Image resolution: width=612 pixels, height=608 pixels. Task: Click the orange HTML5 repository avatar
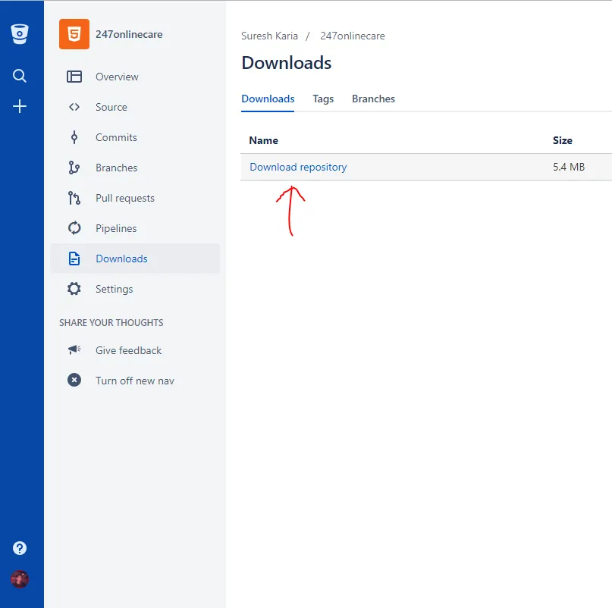tap(74, 34)
